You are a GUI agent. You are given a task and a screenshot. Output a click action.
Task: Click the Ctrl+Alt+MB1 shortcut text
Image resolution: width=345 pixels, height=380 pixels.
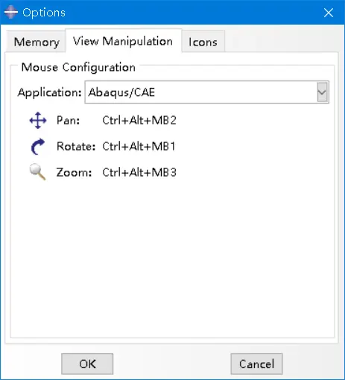click(x=139, y=146)
